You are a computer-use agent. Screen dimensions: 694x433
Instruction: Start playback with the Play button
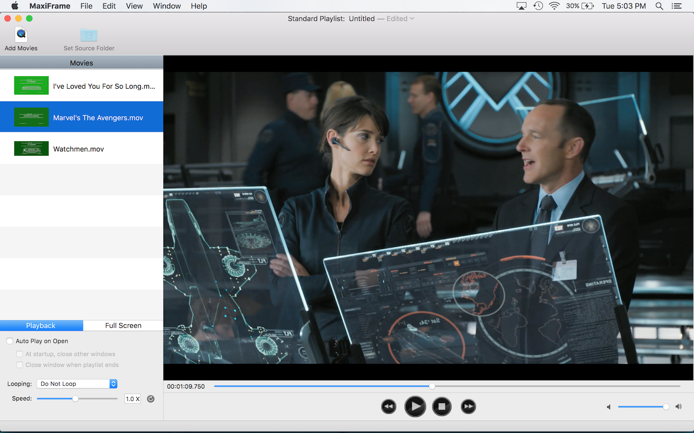point(415,406)
